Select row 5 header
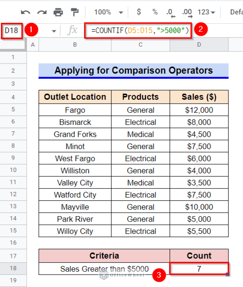The height and width of the screenshot is (287, 243). pos(13,110)
